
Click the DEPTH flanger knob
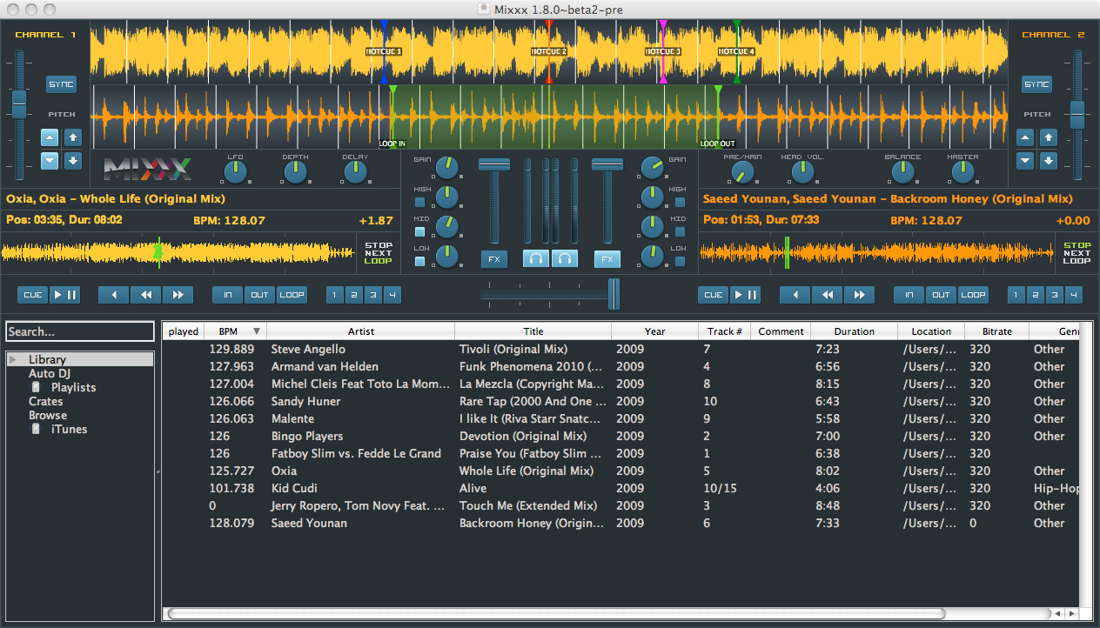tap(295, 172)
